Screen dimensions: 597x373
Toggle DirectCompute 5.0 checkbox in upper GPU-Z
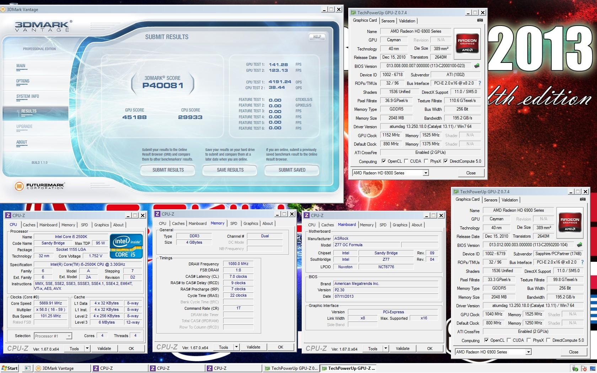coord(446,161)
